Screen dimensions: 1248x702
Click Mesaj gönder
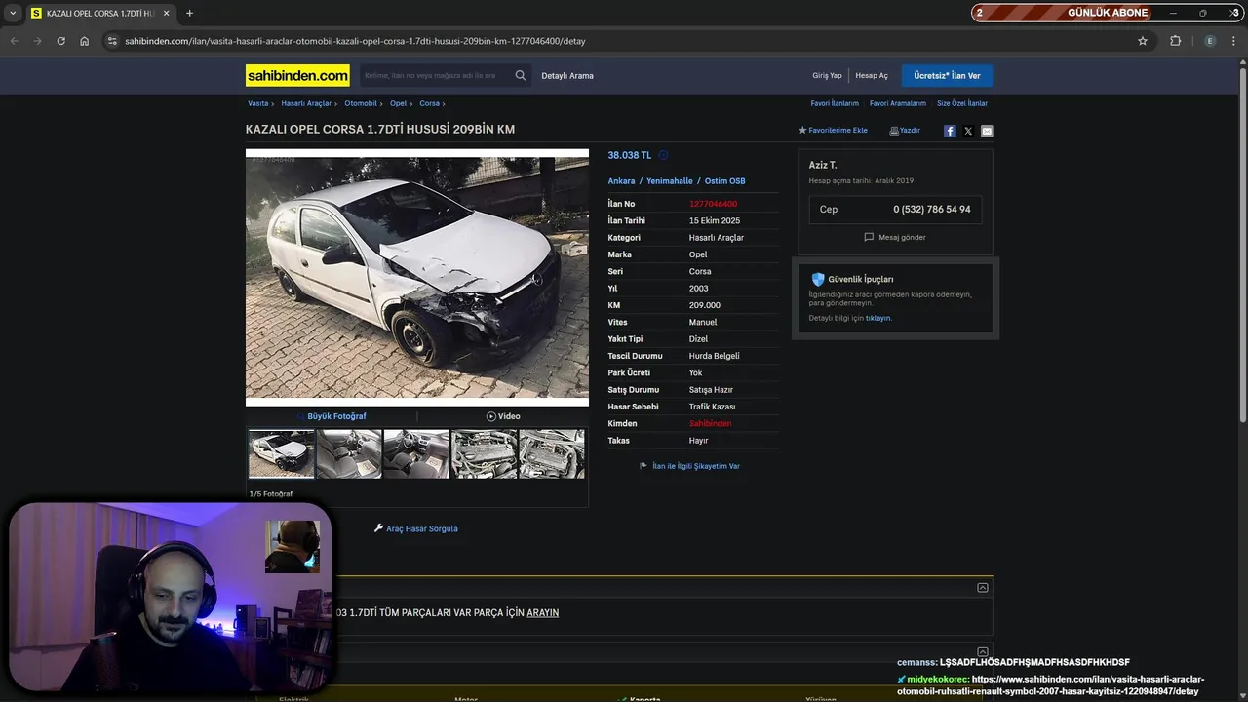coord(895,237)
